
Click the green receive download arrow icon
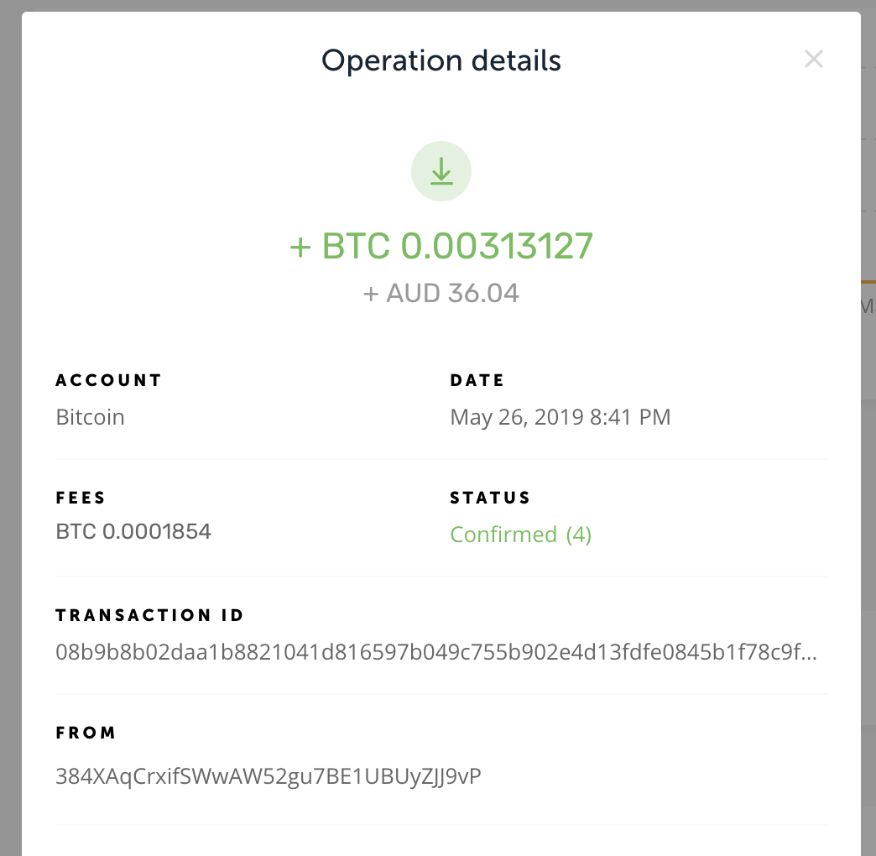tap(441, 171)
